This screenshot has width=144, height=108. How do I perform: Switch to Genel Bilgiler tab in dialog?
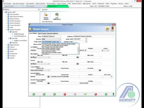[33, 33]
